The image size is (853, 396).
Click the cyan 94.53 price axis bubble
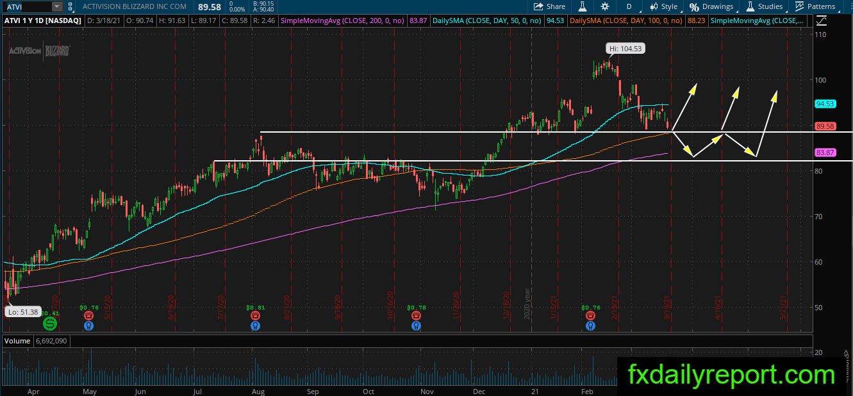coord(824,104)
